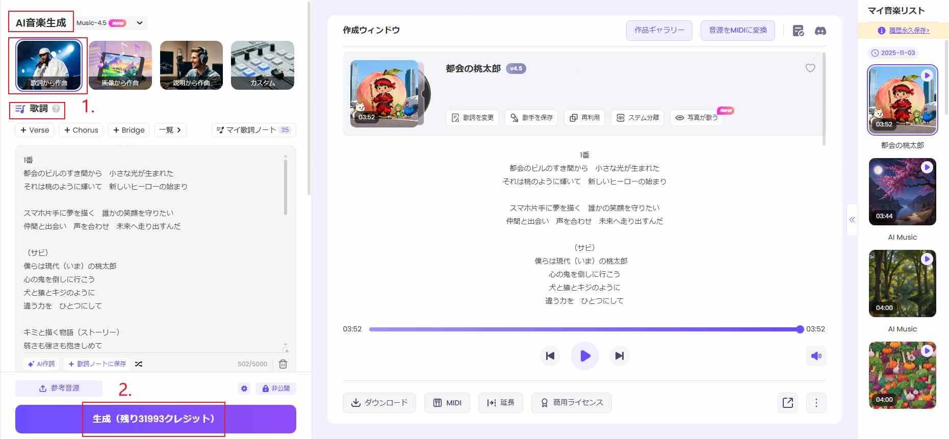Open マイ歌詞ノート

pos(253,130)
